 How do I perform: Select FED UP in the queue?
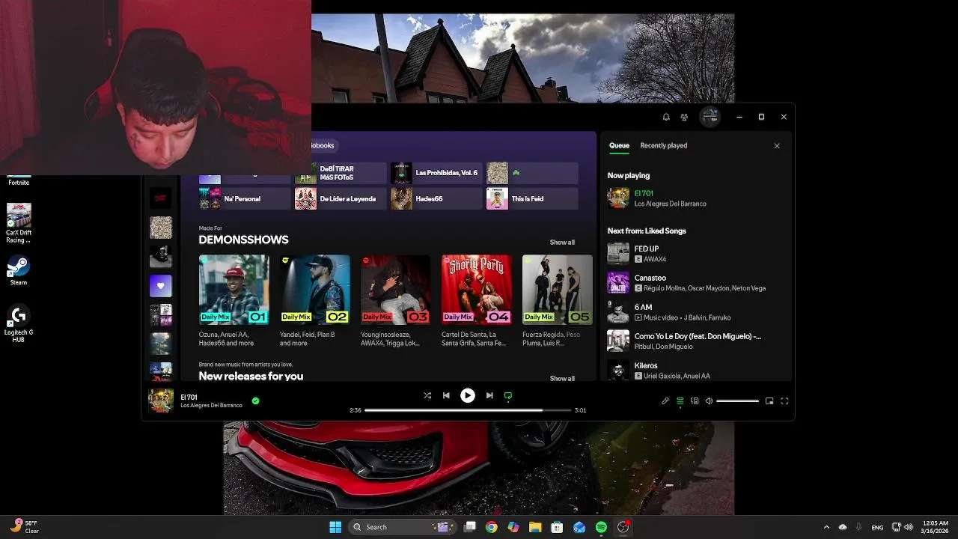tap(696, 254)
